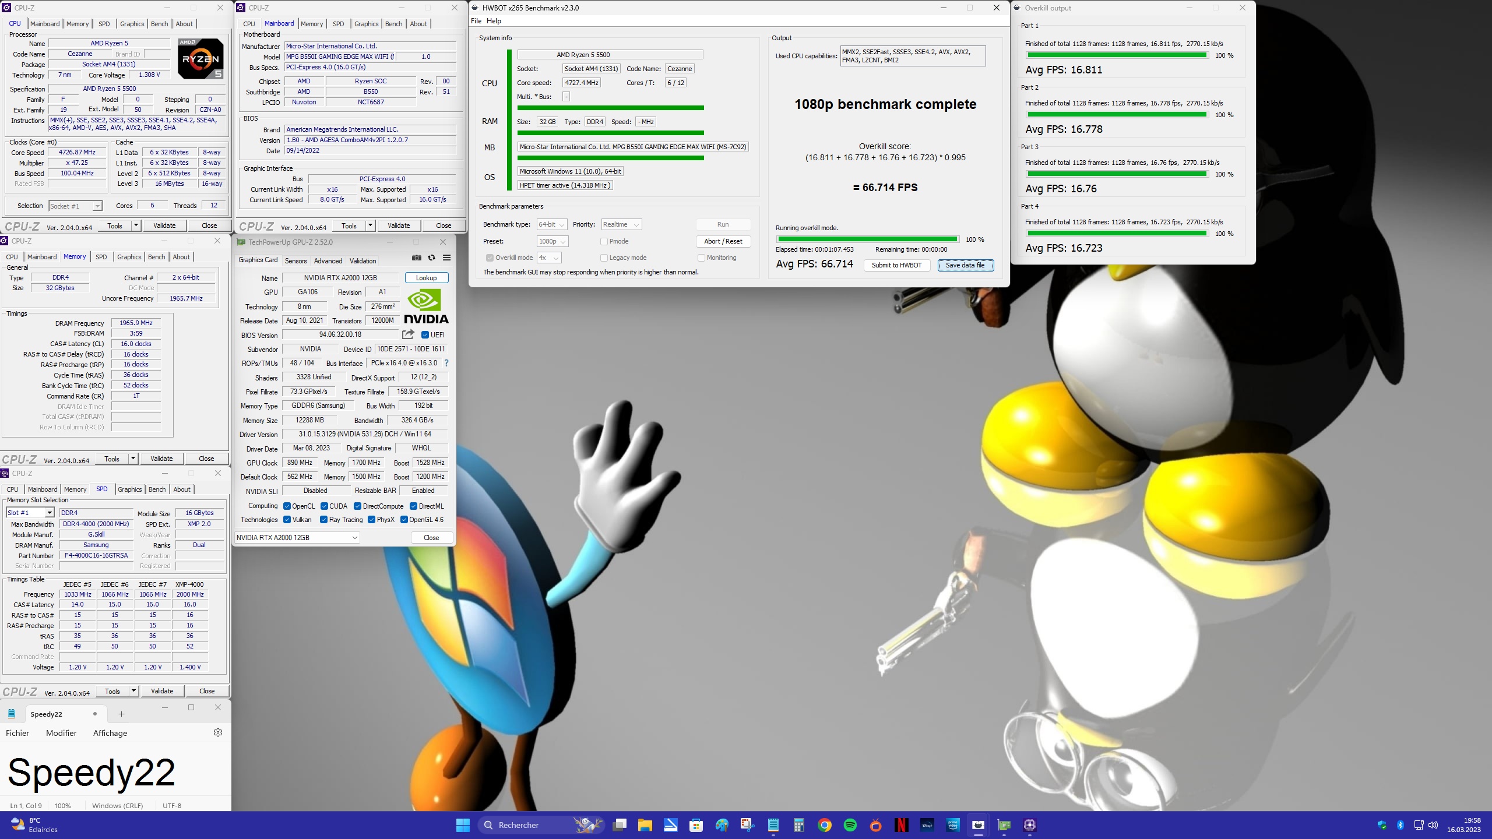
Task: Switch to the Sensors tab in GPU-Z
Action: pos(295,261)
